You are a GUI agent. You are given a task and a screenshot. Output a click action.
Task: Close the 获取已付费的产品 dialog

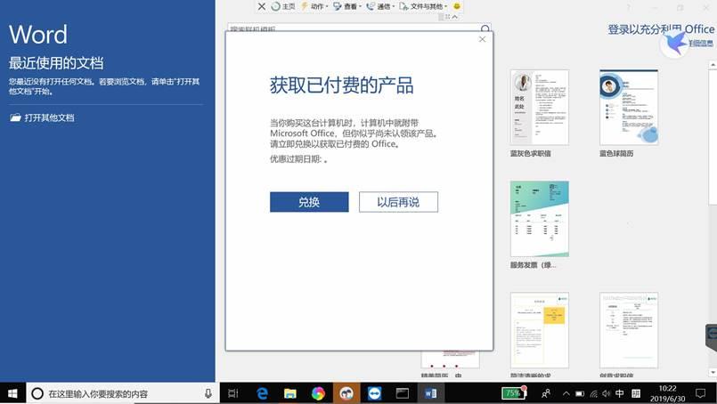click(482, 39)
